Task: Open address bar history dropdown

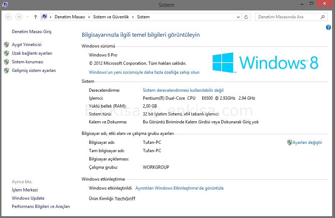Action: point(238,17)
